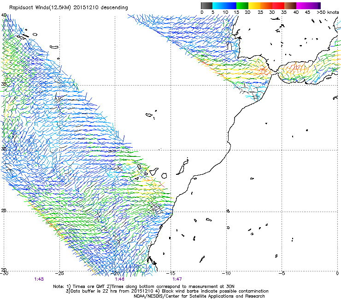Click the legend label '45'
341x299 pixels.
tap(307, 12)
